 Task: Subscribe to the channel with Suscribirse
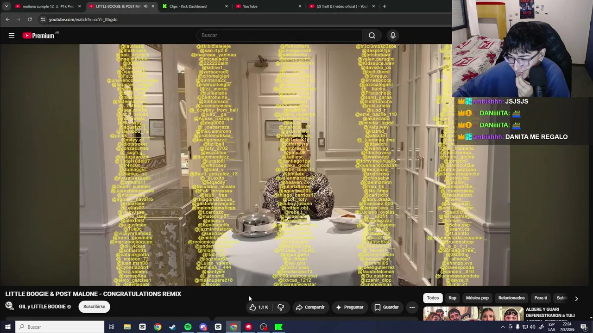click(94, 306)
